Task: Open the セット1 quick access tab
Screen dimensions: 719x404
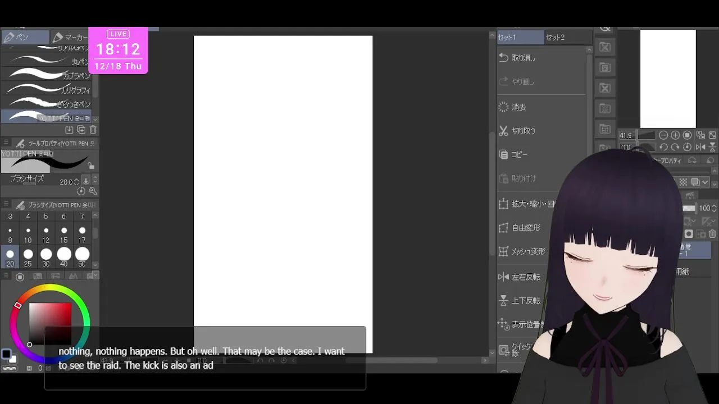Action: tap(520, 38)
